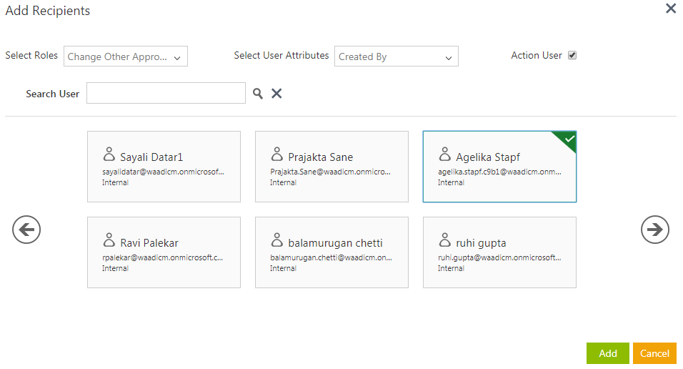
Task: Go to next page of users
Action: point(654,230)
